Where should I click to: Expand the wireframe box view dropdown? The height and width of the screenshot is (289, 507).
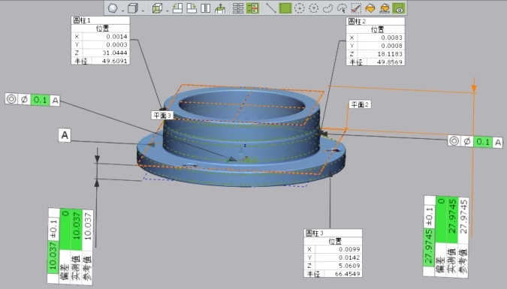pos(167,11)
